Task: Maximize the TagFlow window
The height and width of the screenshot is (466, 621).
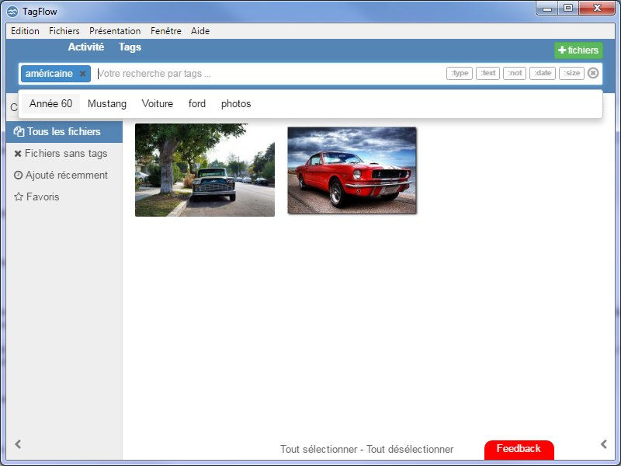Action: 568,9
